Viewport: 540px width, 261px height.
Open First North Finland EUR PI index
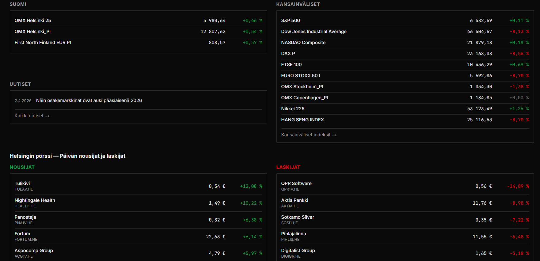point(43,43)
